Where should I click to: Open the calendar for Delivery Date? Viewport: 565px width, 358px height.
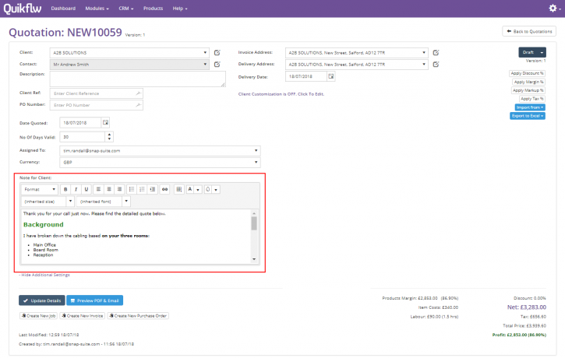point(330,76)
